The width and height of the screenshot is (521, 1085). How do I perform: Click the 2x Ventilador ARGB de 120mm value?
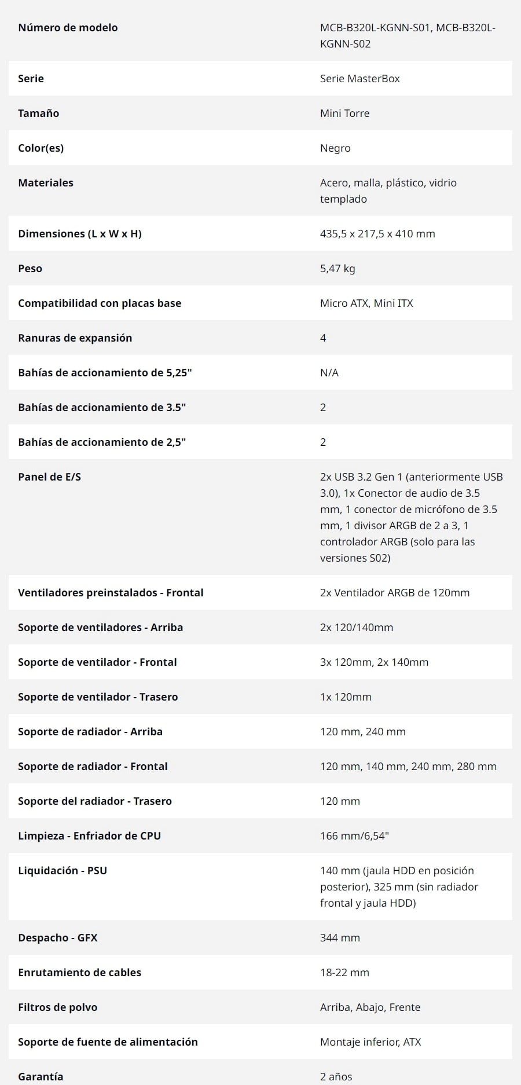(x=395, y=592)
